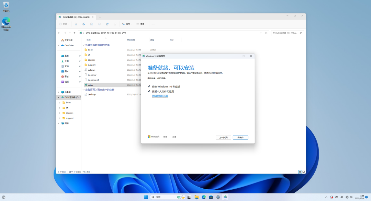Launch Edge from the taskbar

coord(204,197)
